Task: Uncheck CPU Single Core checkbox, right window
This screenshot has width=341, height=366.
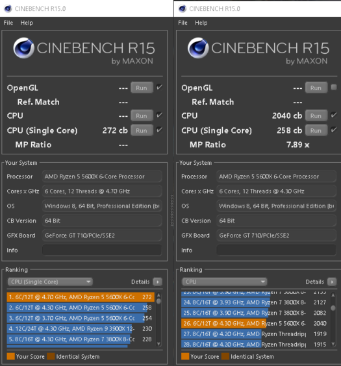Action: coord(334,130)
